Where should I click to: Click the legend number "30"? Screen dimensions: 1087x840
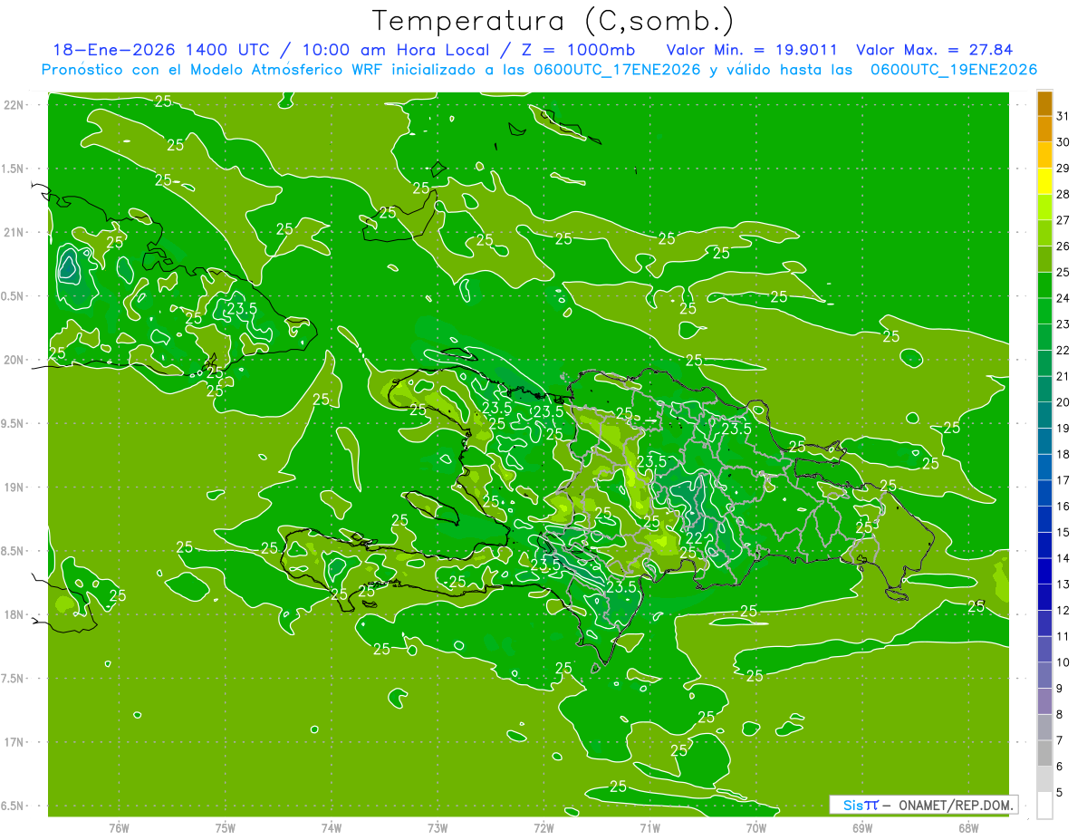(x=1063, y=142)
